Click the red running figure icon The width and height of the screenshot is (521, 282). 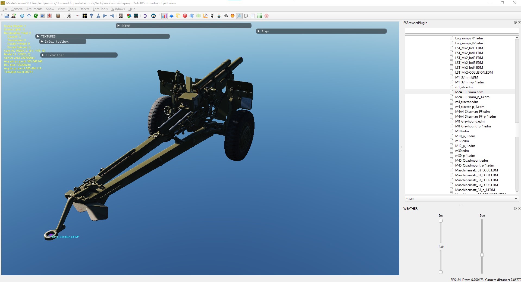pos(49,16)
